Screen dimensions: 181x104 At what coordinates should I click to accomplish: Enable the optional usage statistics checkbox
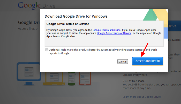click(x=47, y=50)
